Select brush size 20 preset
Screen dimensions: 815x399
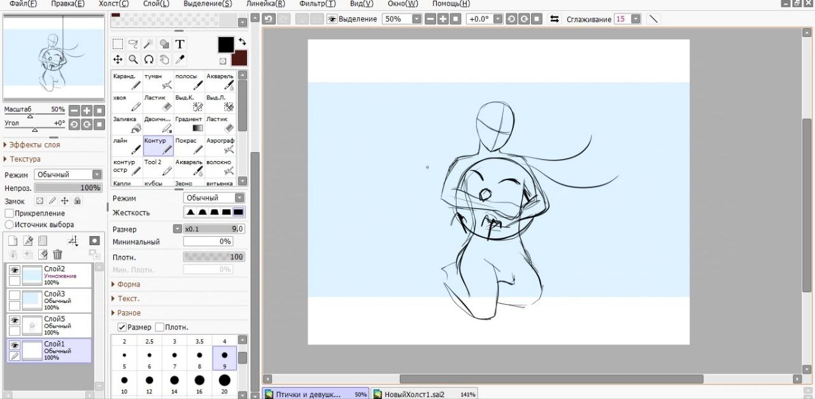click(x=224, y=381)
